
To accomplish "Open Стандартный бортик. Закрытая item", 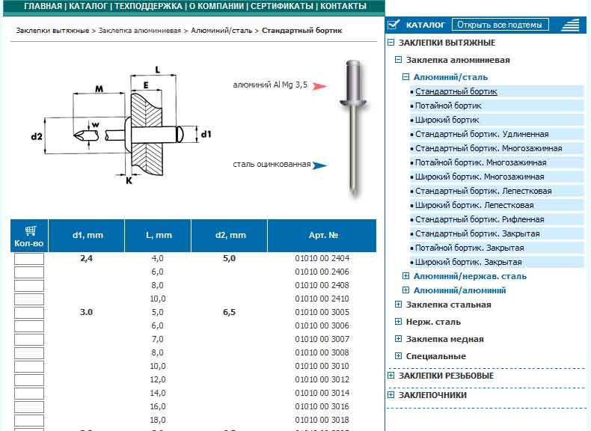I will [x=477, y=233].
